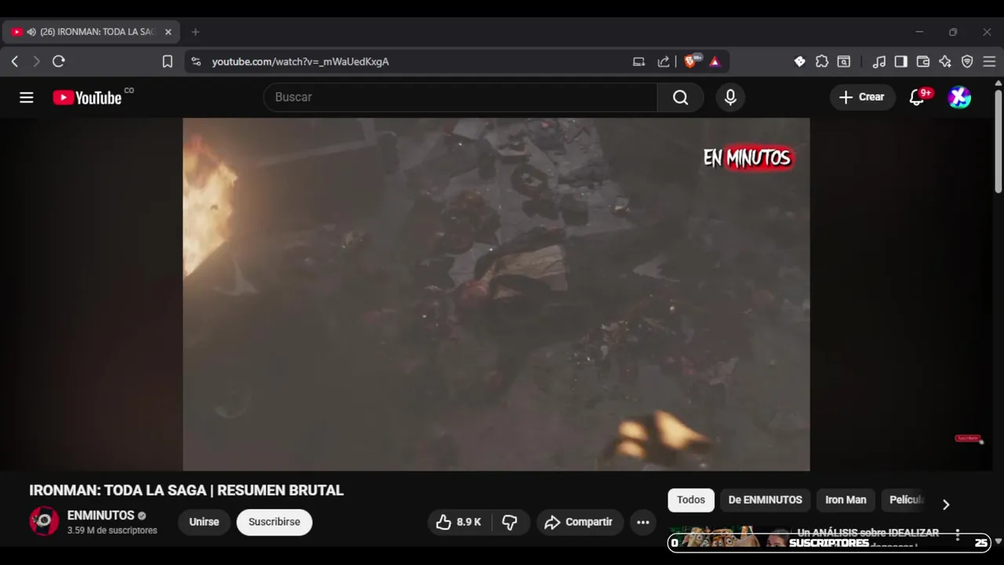Open more actions three-dot menu
Image resolution: width=1004 pixels, height=565 pixels.
click(643, 522)
